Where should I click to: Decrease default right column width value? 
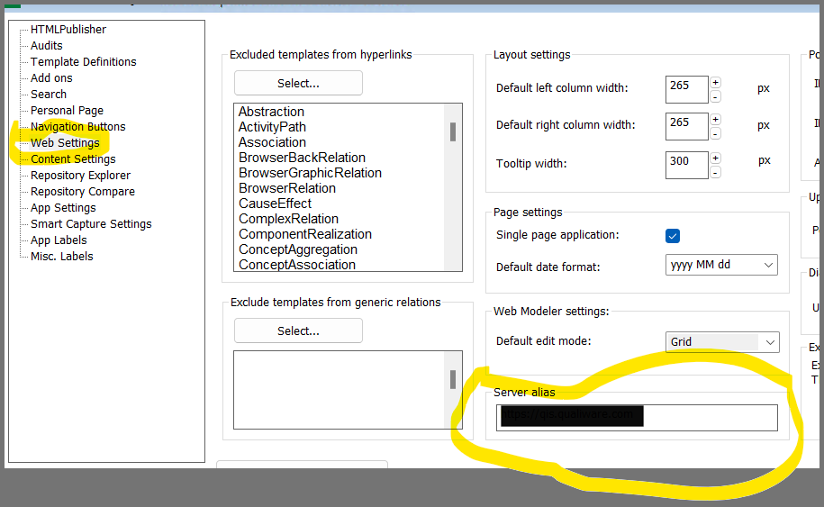(715, 133)
